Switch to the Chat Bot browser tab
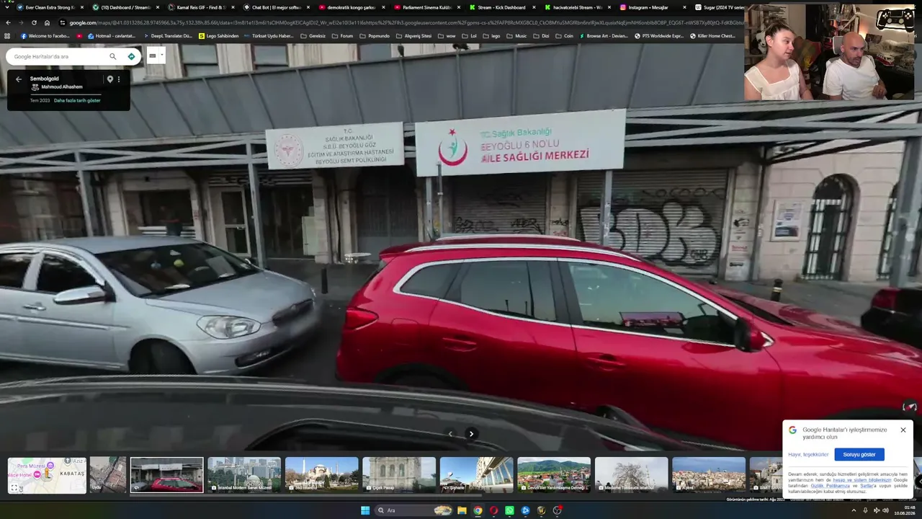The image size is (922, 519). click(x=277, y=7)
